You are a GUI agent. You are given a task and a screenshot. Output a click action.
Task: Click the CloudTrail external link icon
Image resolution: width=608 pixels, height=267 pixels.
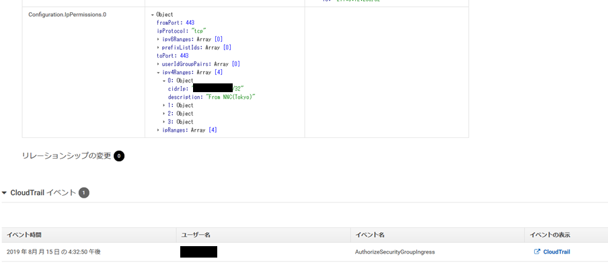(x=537, y=252)
